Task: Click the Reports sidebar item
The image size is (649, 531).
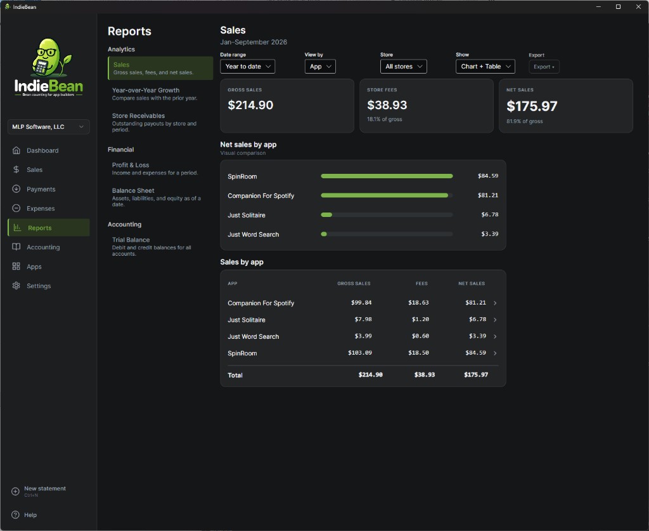Action: coord(48,227)
